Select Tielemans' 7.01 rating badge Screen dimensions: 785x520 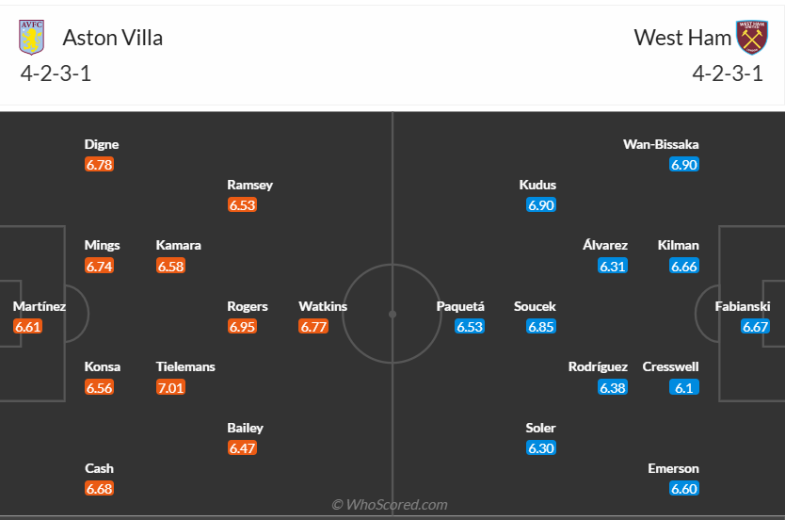pos(170,387)
